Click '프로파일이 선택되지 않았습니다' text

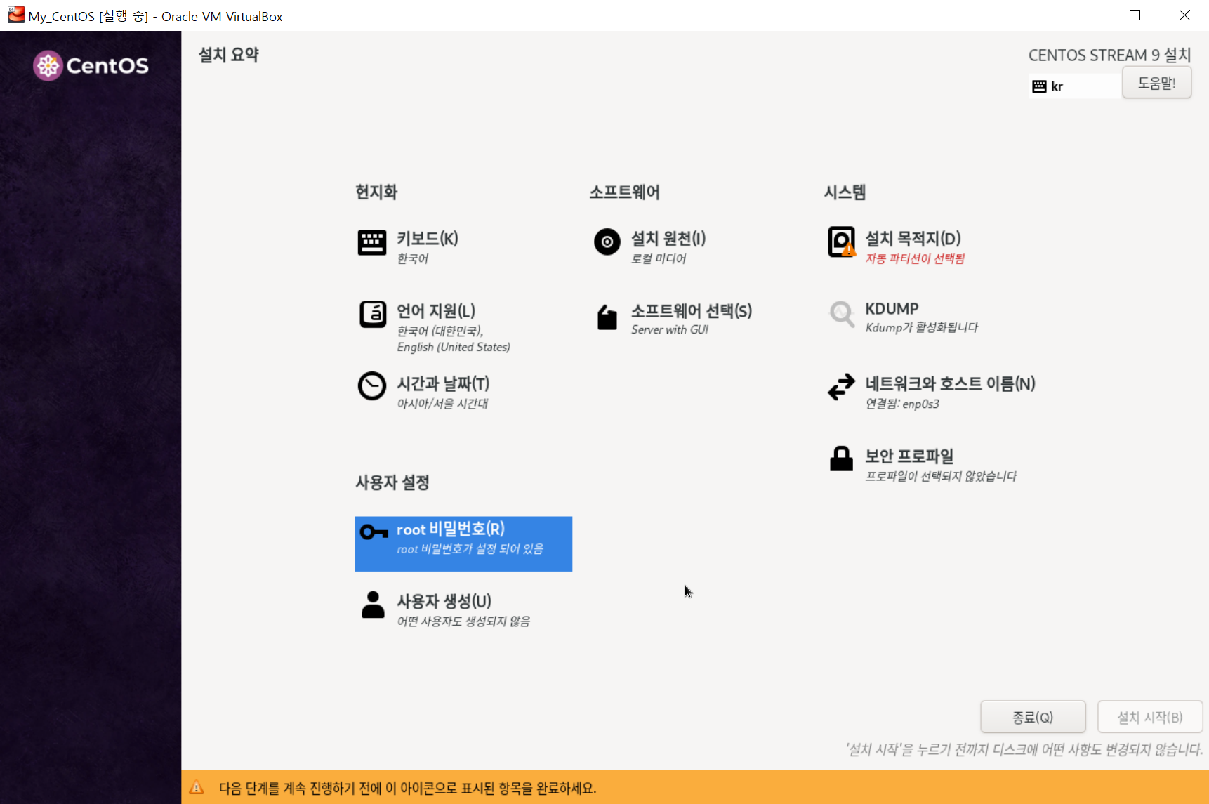941,476
